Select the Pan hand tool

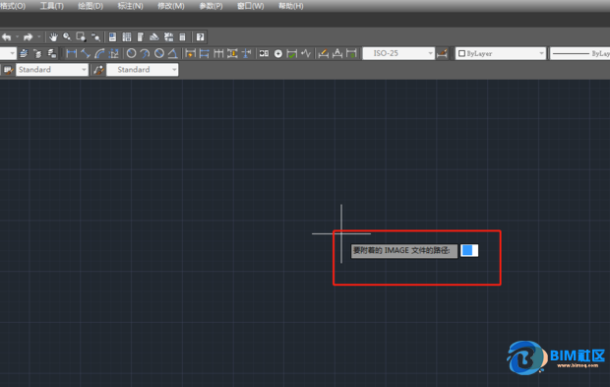(x=53, y=37)
